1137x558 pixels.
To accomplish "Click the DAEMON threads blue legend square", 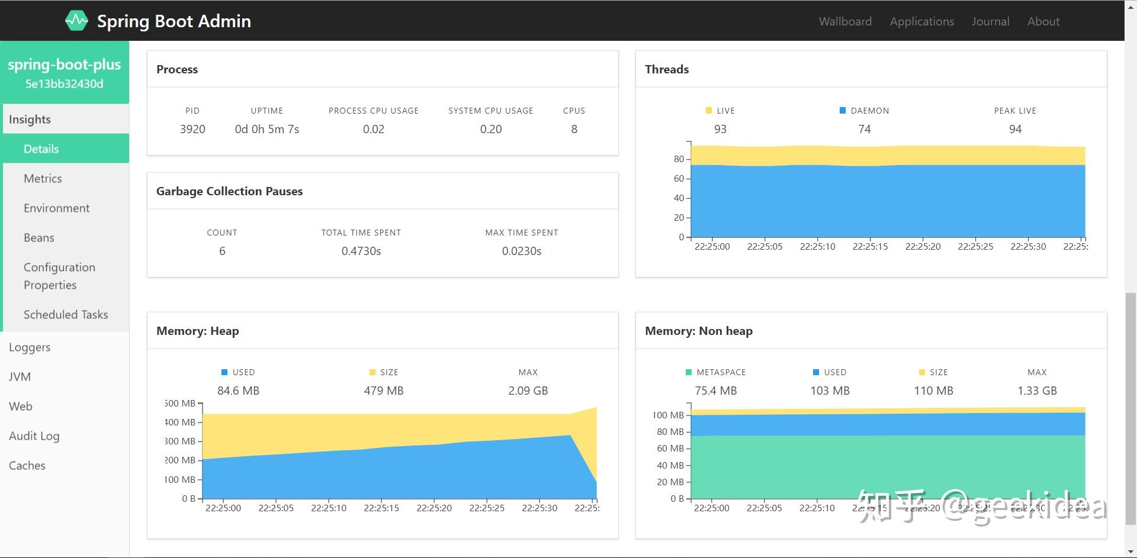I will point(843,111).
